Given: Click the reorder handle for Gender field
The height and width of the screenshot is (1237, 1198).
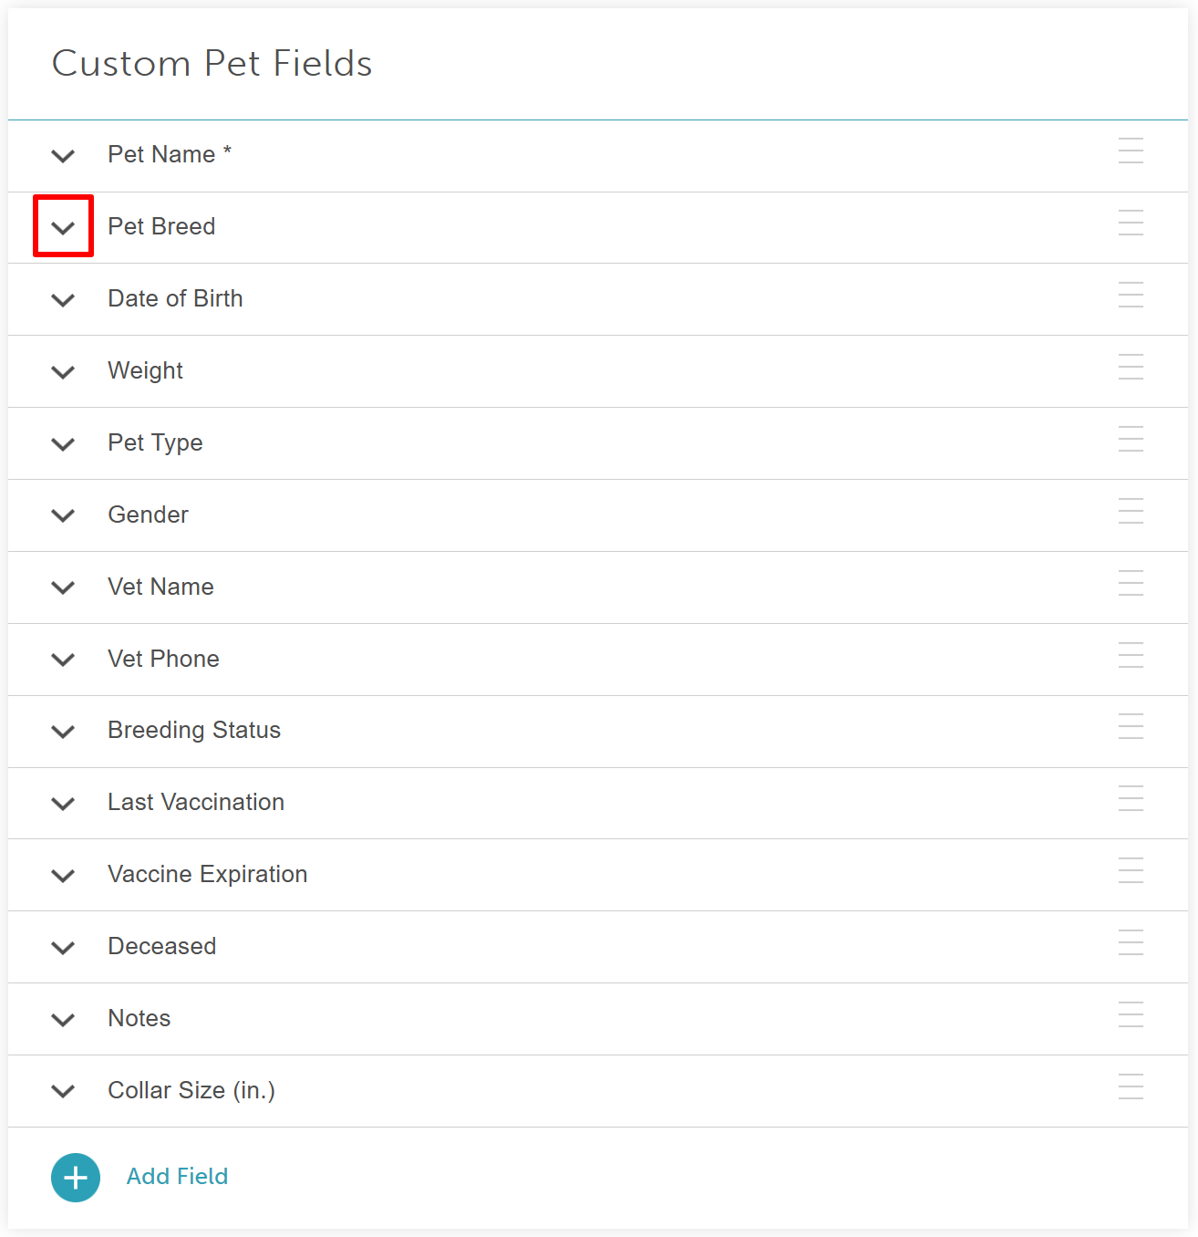Looking at the screenshot, I should [1131, 511].
